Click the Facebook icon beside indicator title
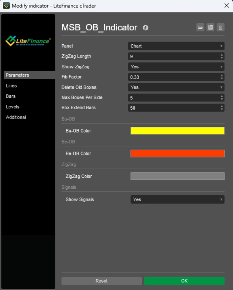 coord(145,28)
